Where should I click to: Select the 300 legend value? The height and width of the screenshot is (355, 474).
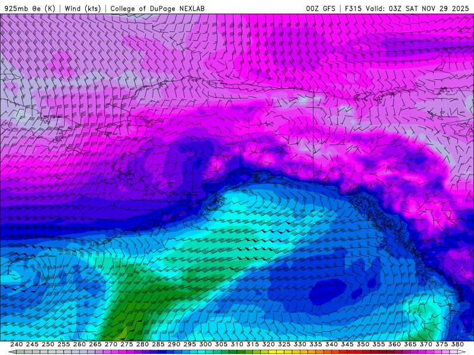point(205,344)
